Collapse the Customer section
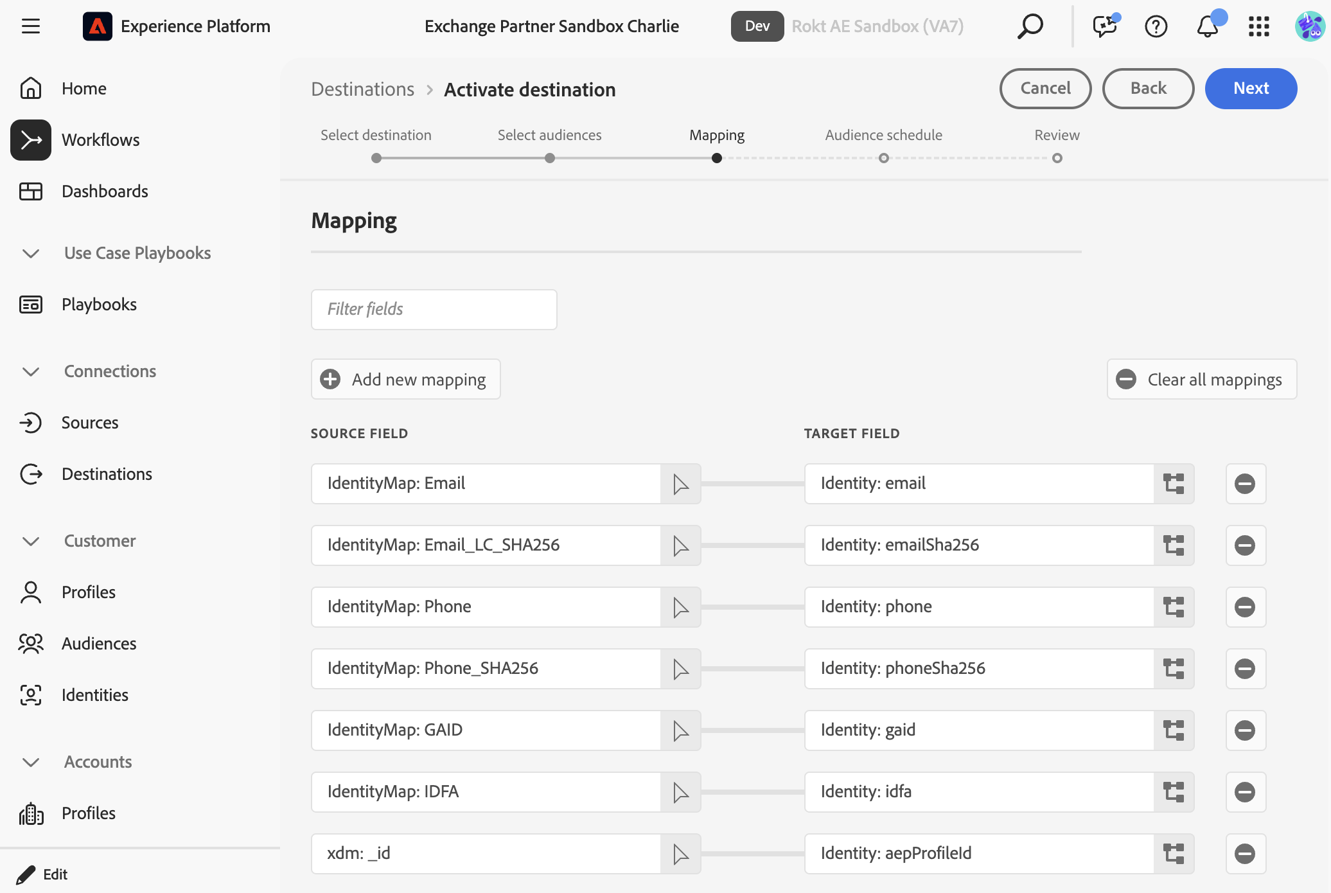The width and height of the screenshot is (1331, 893). 31,541
